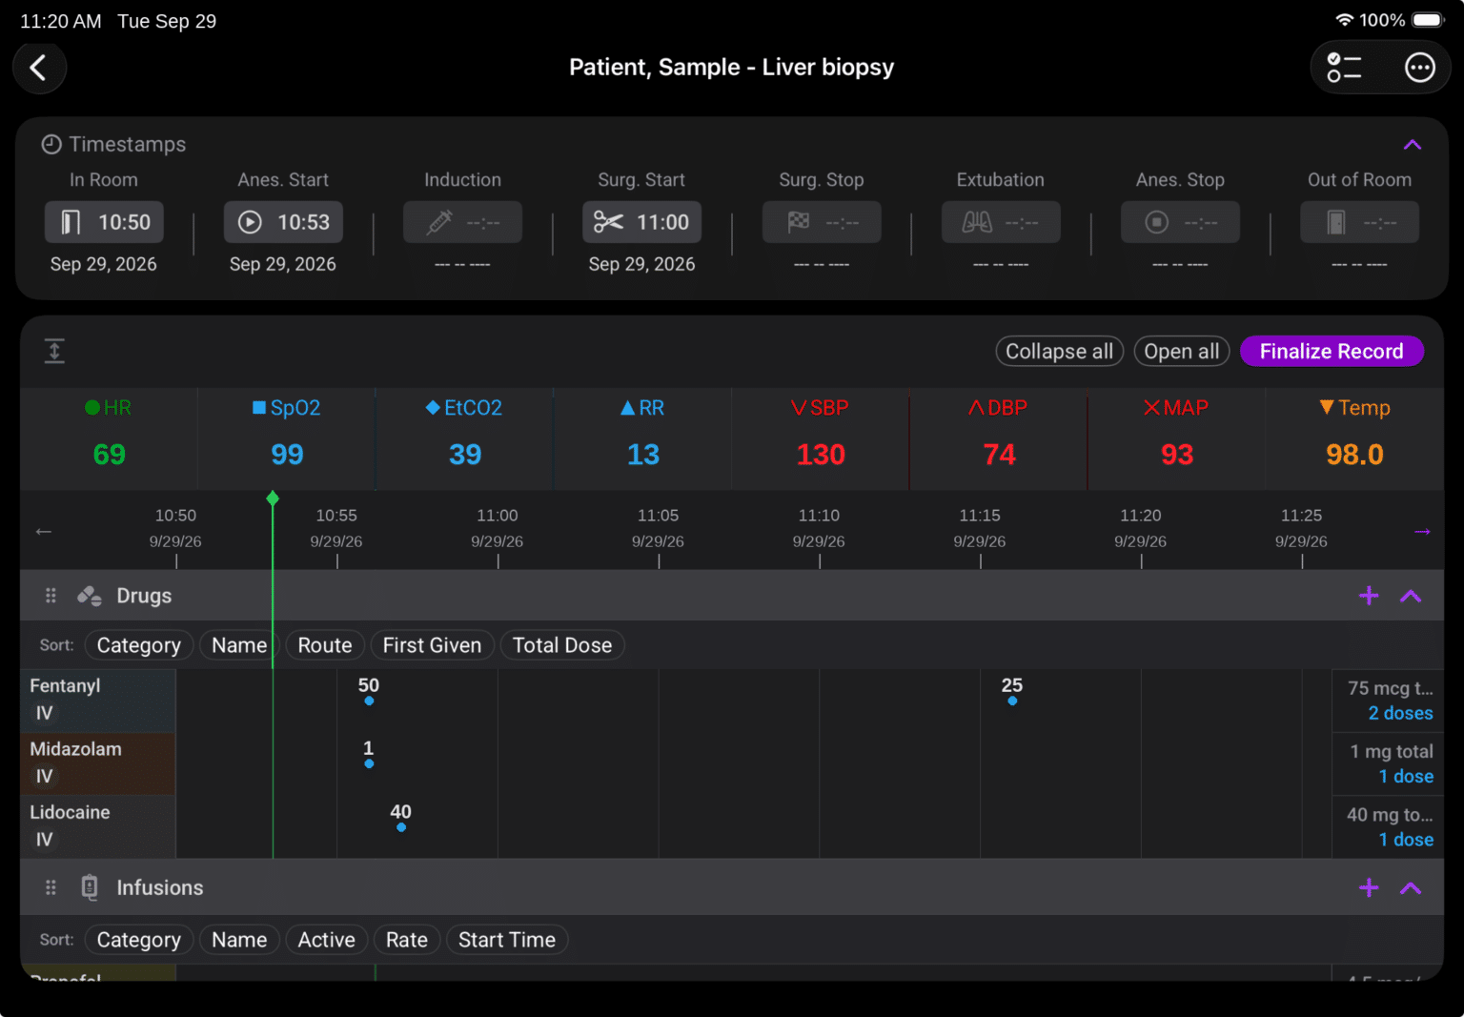1464x1017 pixels.
Task: Sort drugs by First Given
Action: (x=432, y=645)
